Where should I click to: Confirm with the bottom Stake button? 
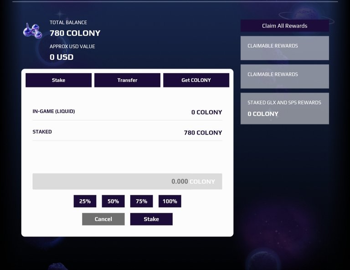tap(151, 219)
